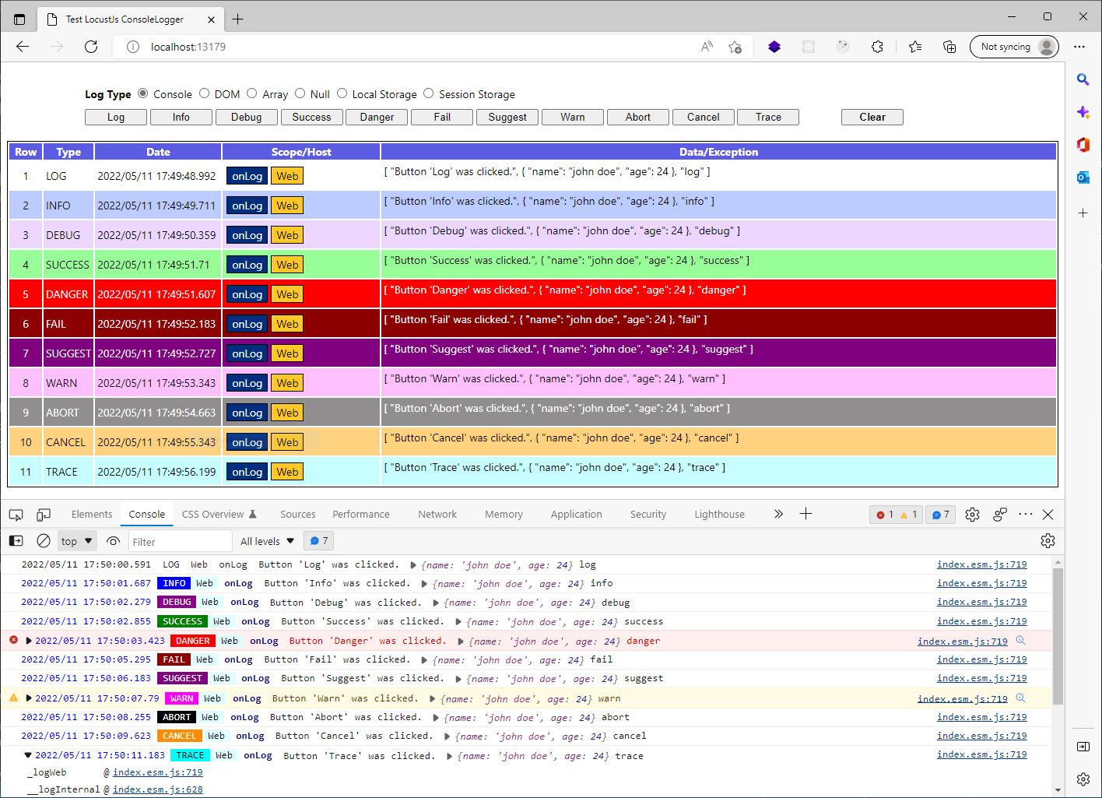Toggle the console sidebar panel
Screen dimensions: 1102x798
click(x=16, y=541)
